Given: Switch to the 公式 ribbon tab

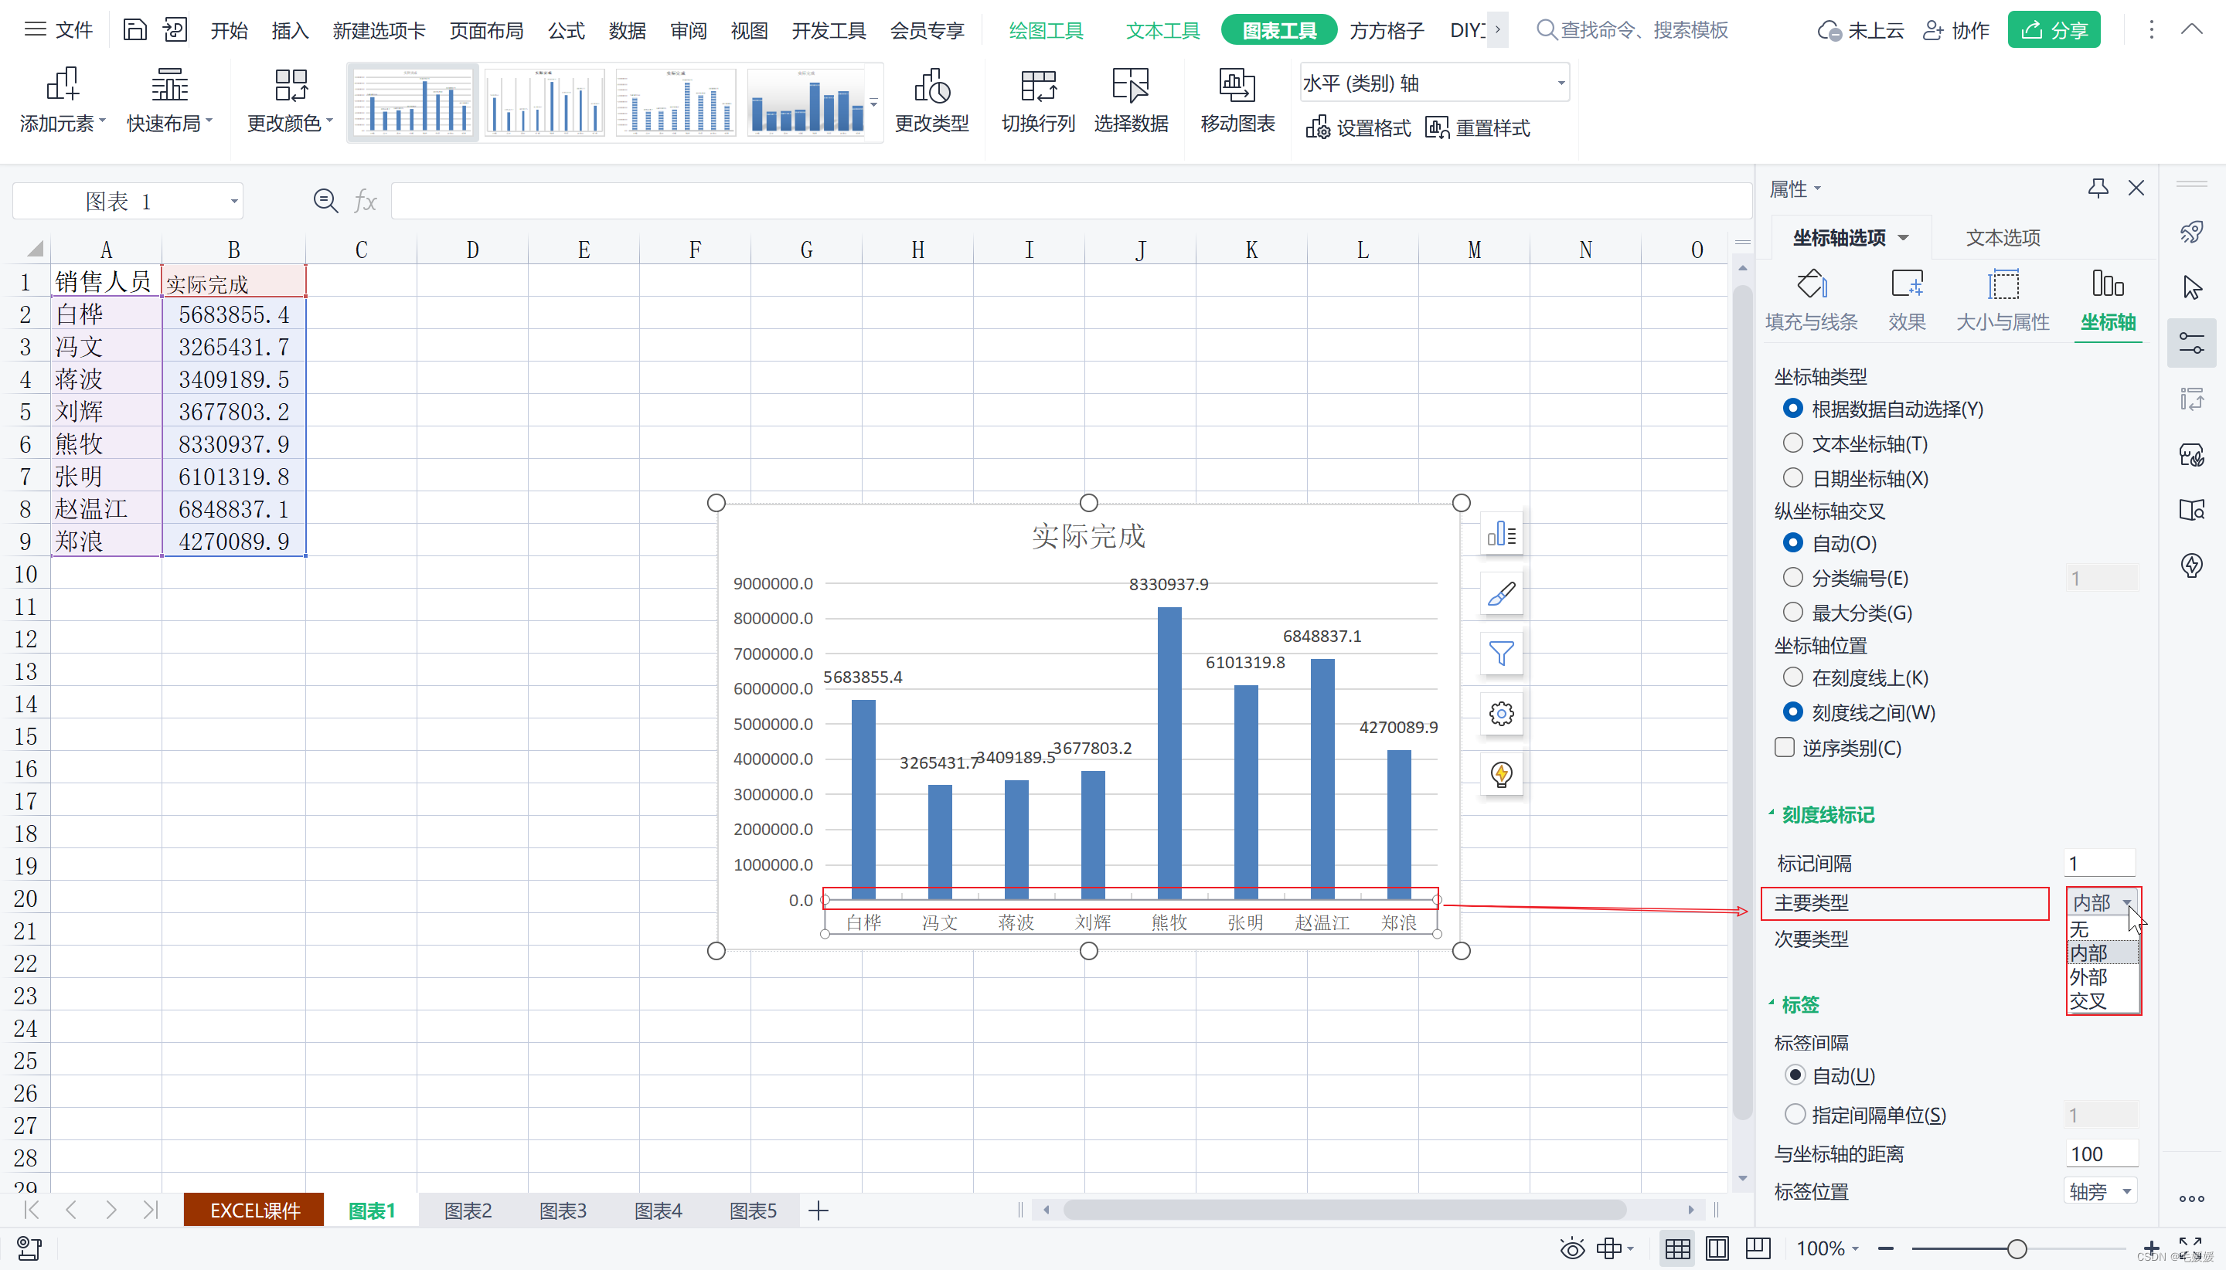Looking at the screenshot, I should click(566, 31).
